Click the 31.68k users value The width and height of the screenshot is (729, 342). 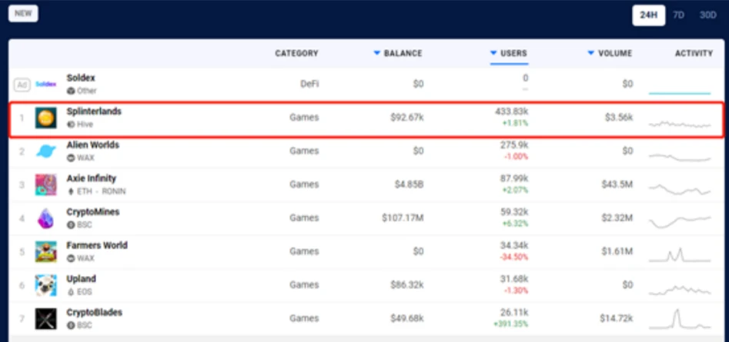point(515,278)
